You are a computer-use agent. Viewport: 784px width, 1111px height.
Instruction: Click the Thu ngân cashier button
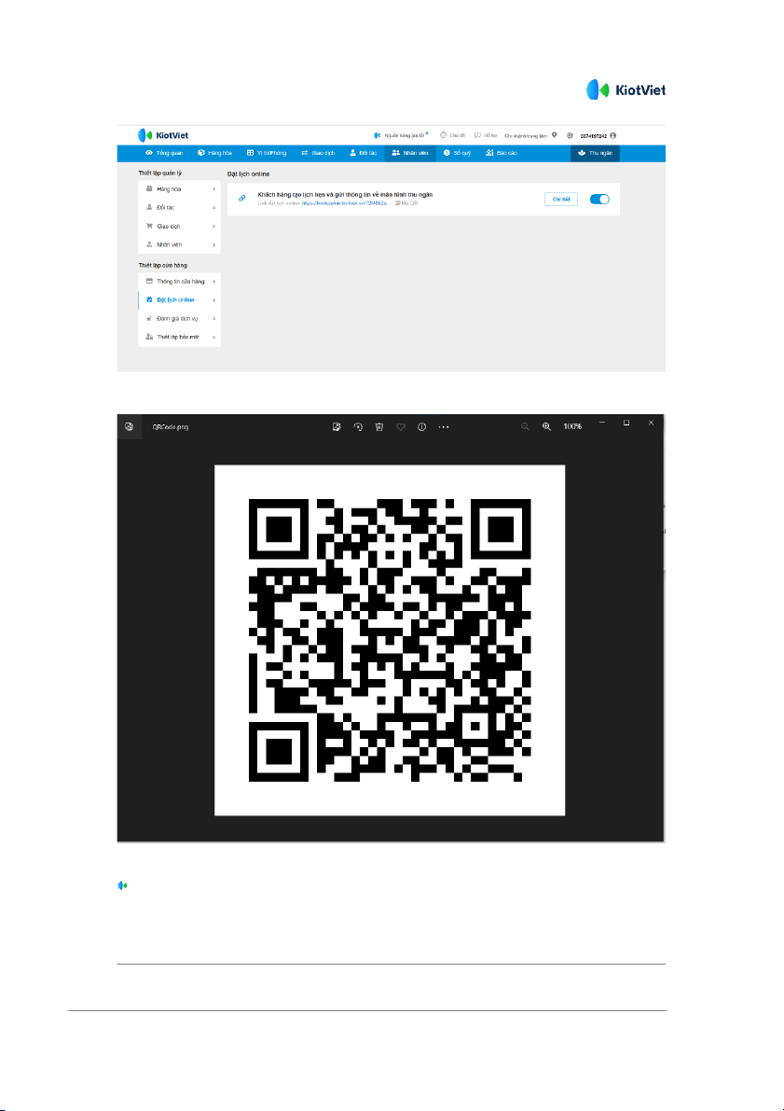(595, 153)
